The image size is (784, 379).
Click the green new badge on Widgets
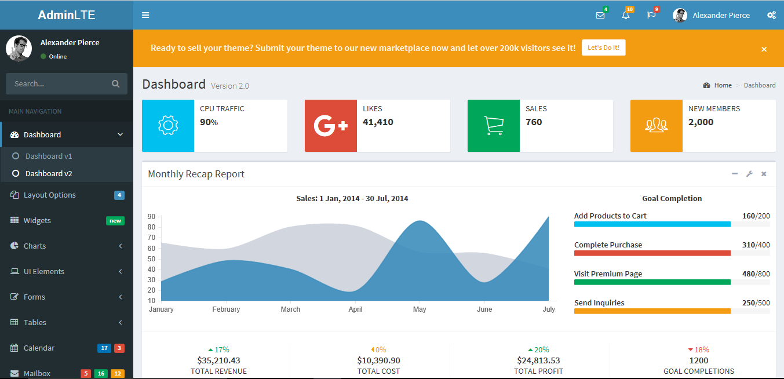tap(115, 221)
